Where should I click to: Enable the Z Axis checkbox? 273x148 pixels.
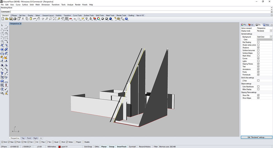pyautogui.click(x=259, y=81)
